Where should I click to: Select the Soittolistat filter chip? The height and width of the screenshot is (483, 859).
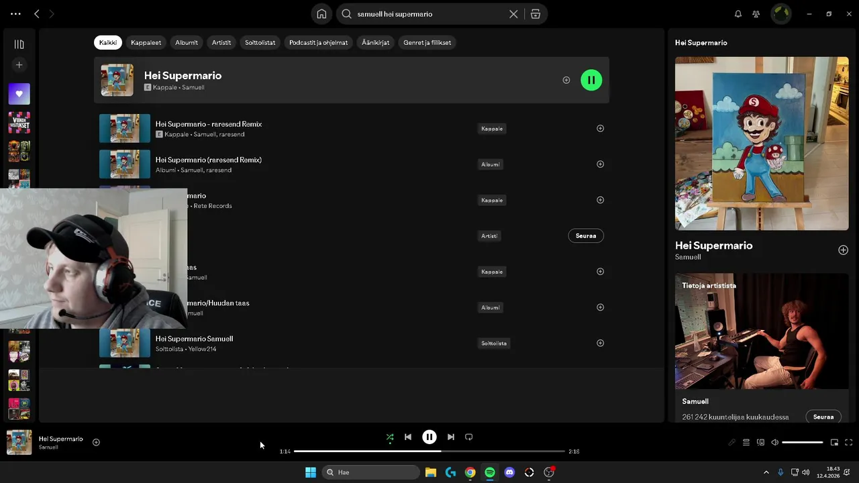[x=260, y=42]
